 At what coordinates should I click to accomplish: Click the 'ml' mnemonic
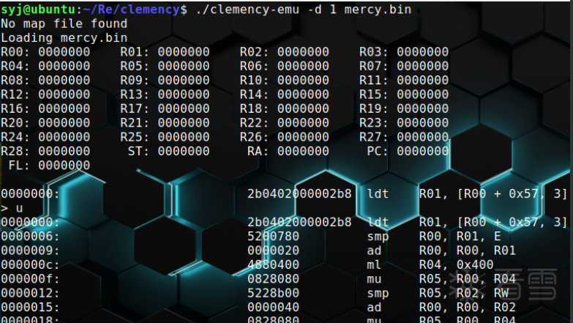(374, 265)
